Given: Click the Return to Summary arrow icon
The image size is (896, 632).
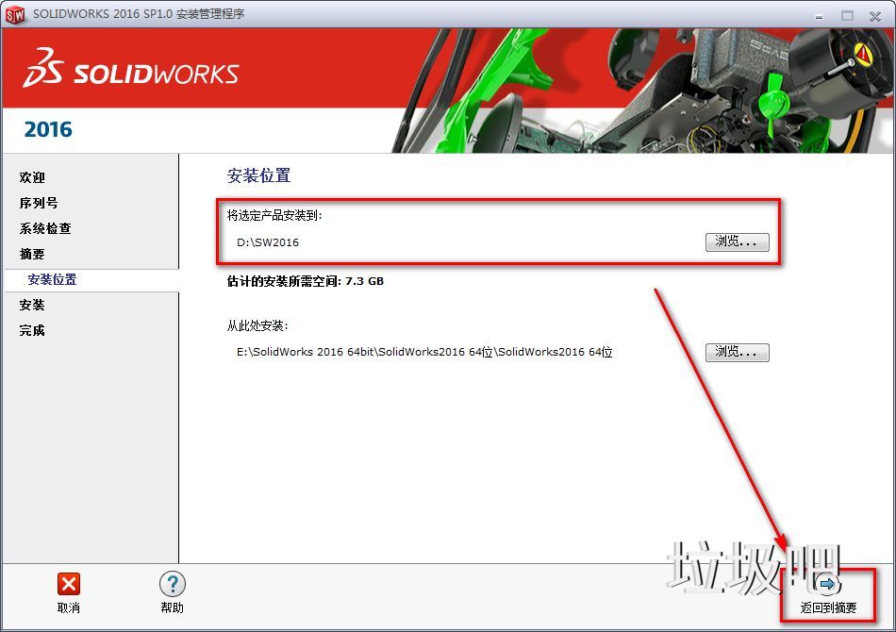Looking at the screenshot, I should point(828,585).
